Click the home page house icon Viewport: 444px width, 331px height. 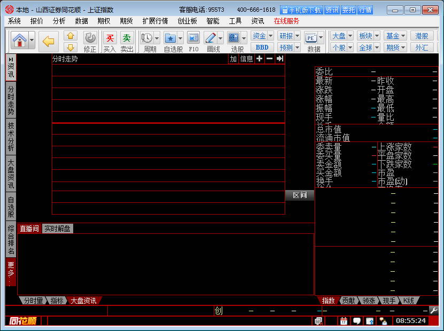click(x=19, y=40)
